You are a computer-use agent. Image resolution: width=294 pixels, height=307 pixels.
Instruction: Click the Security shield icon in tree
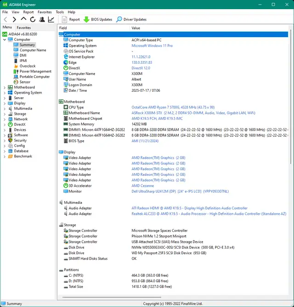tap(10, 140)
